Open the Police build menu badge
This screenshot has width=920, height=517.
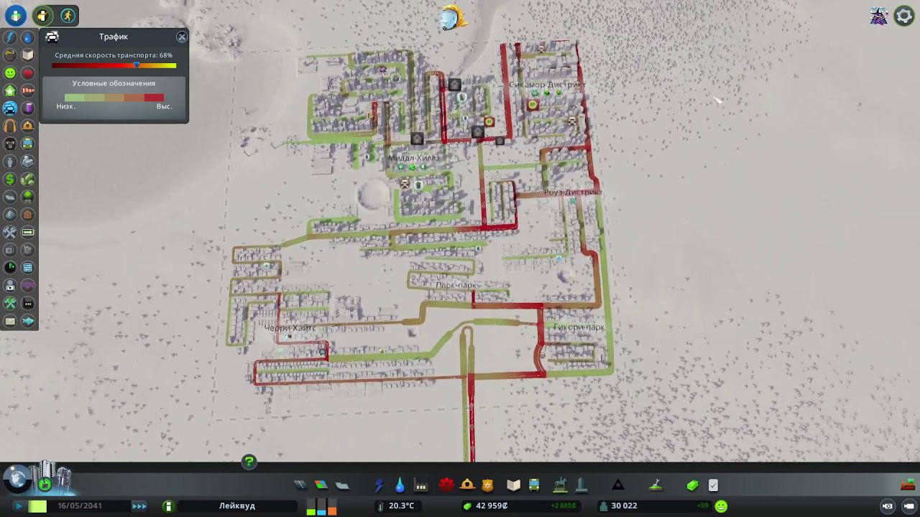point(487,485)
